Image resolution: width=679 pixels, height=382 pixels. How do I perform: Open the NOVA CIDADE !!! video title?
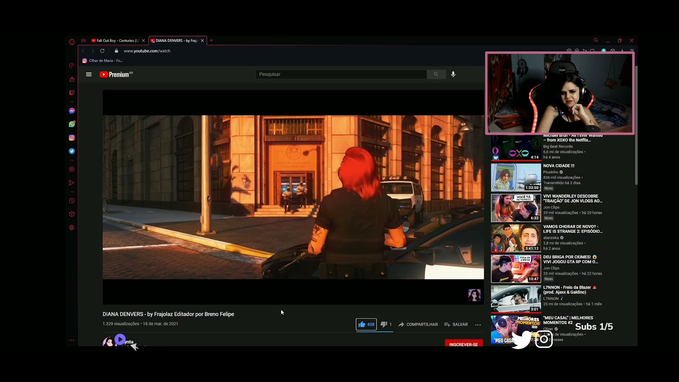pos(559,166)
